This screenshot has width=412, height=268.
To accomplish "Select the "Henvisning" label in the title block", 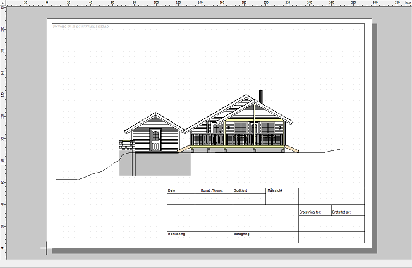I will click(x=176, y=234).
